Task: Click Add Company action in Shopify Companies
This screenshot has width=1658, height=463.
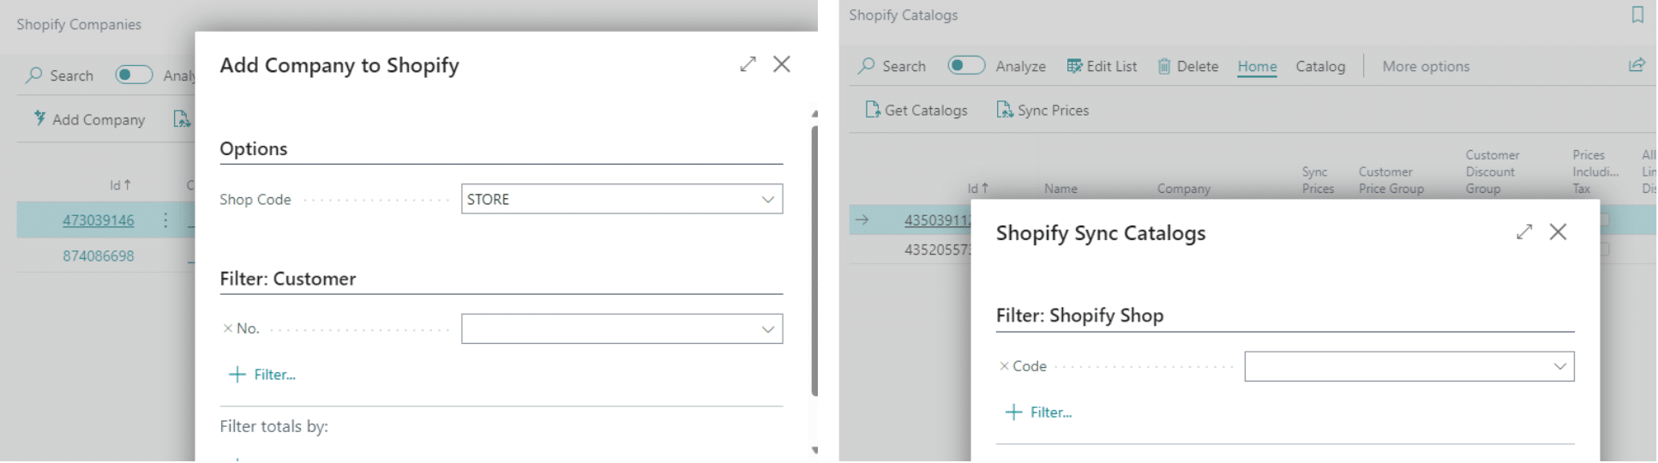Action: (89, 120)
